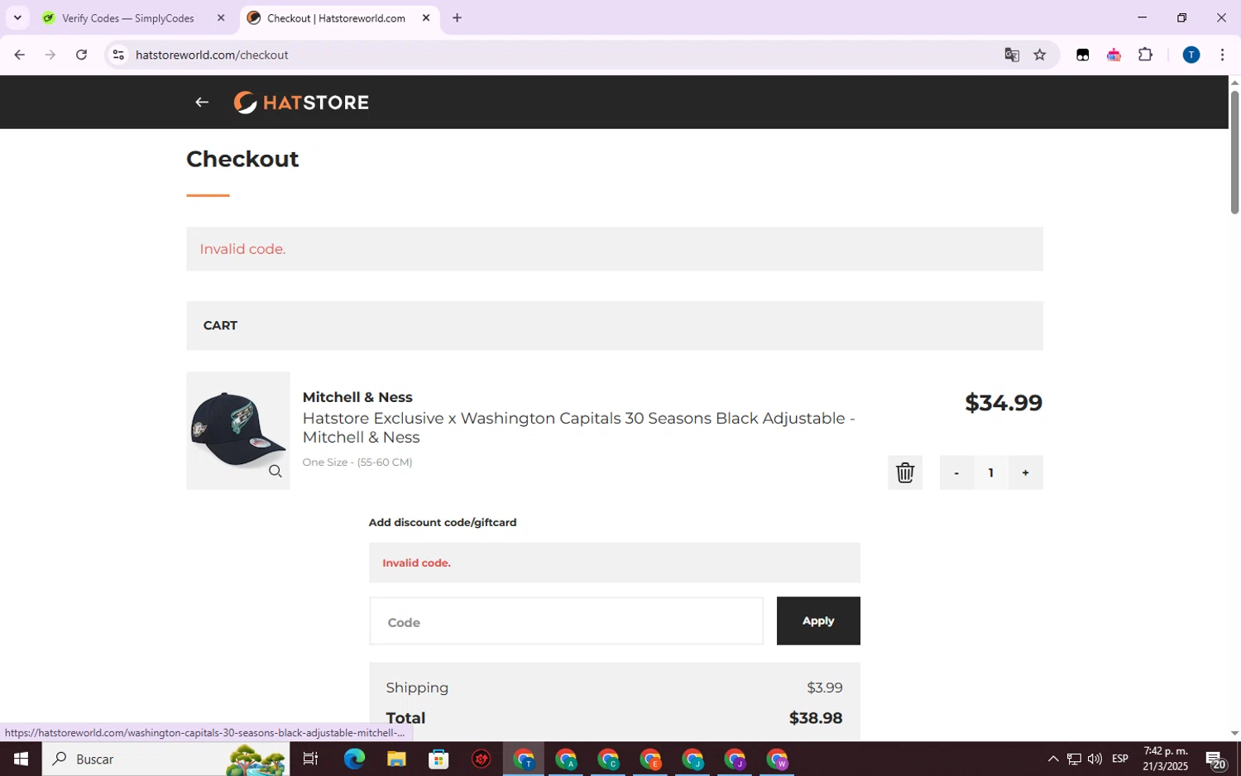Open the red round app on taskbar
1241x776 pixels.
coord(481,759)
